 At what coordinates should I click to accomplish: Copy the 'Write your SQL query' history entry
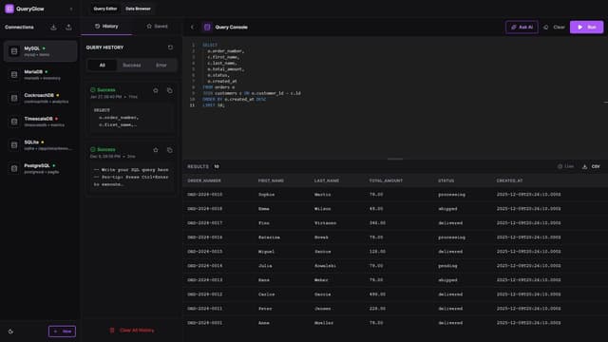coord(170,150)
